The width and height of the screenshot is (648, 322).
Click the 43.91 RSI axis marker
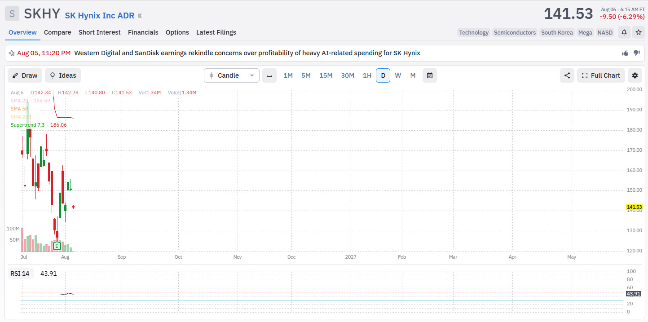(634, 294)
